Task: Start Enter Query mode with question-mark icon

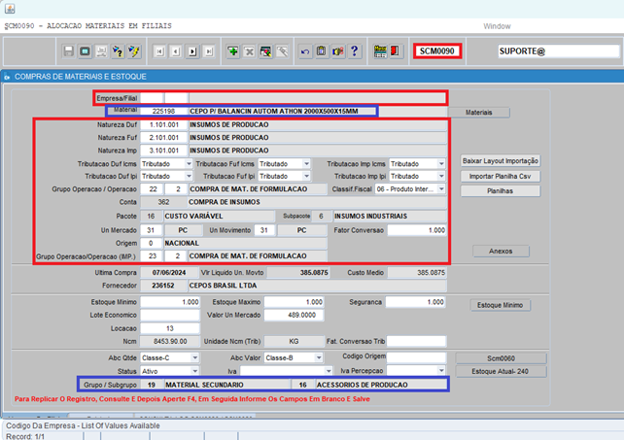Action: (x=118, y=51)
